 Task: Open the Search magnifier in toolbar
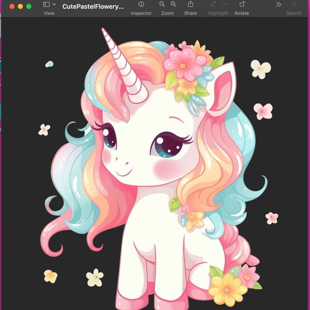pos(294,4)
